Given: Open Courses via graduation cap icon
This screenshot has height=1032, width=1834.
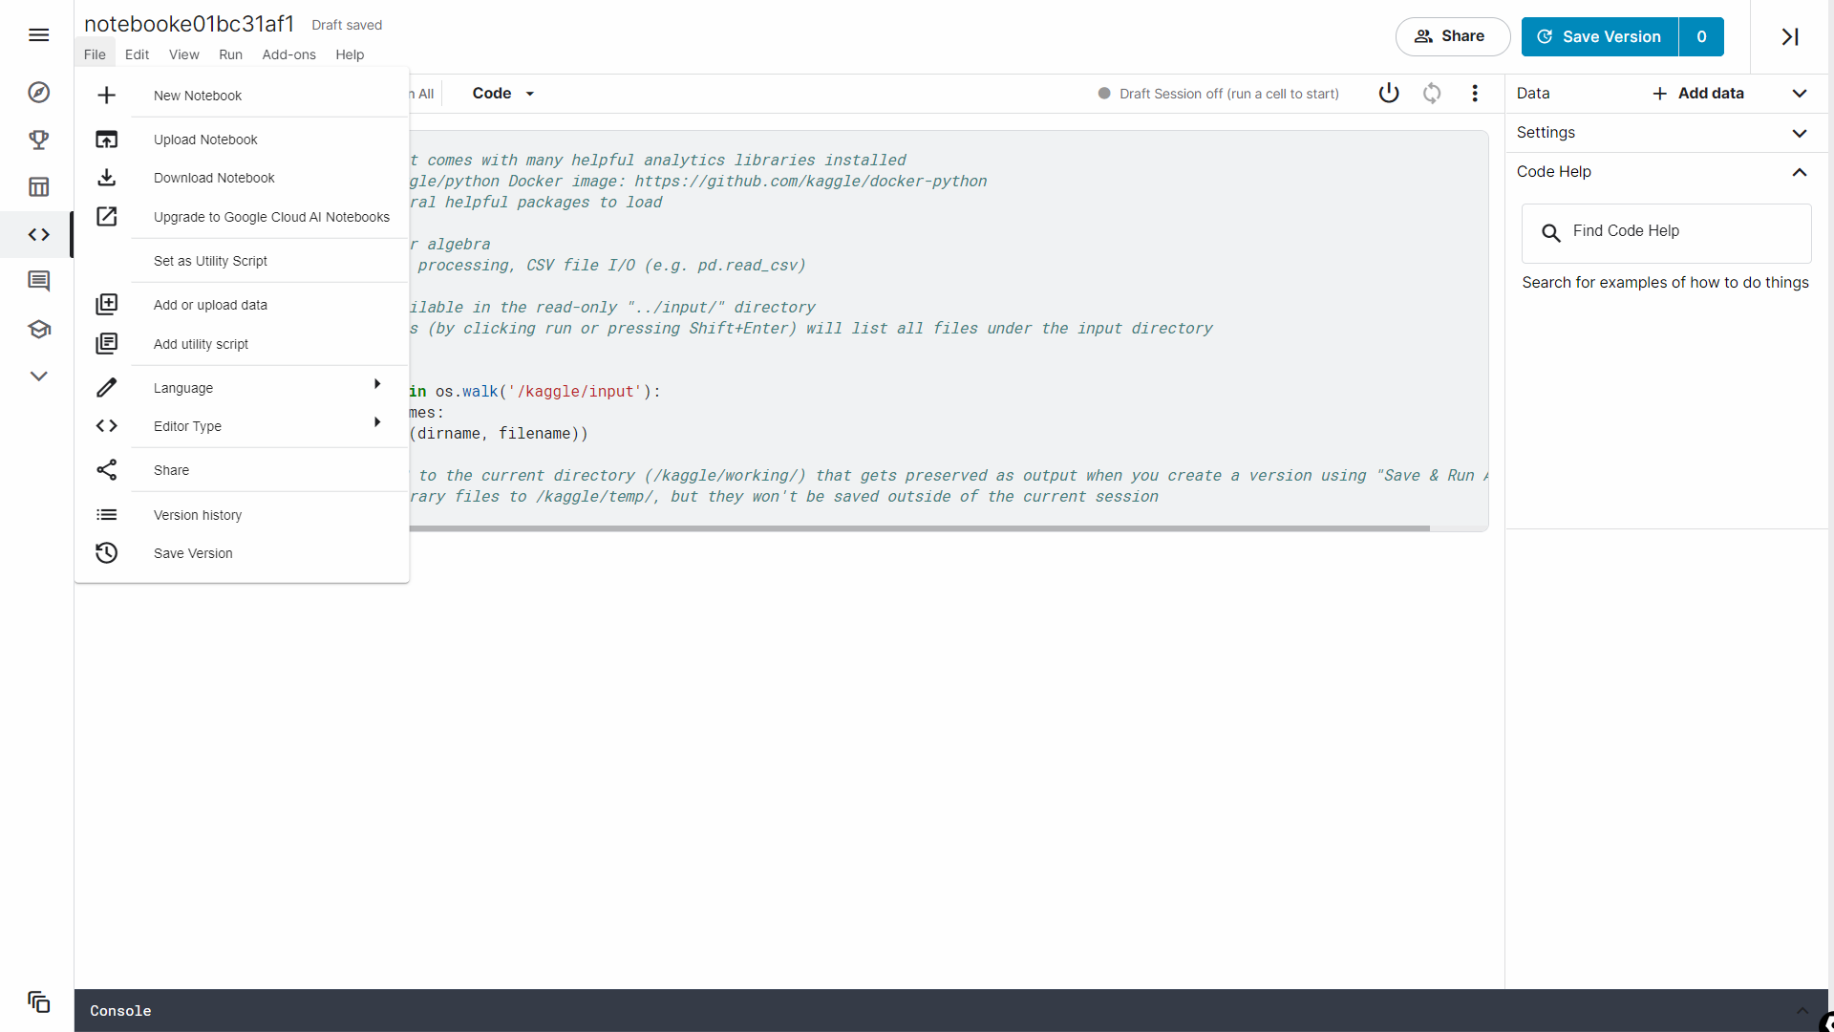Looking at the screenshot, I should (x=38, y=329).
